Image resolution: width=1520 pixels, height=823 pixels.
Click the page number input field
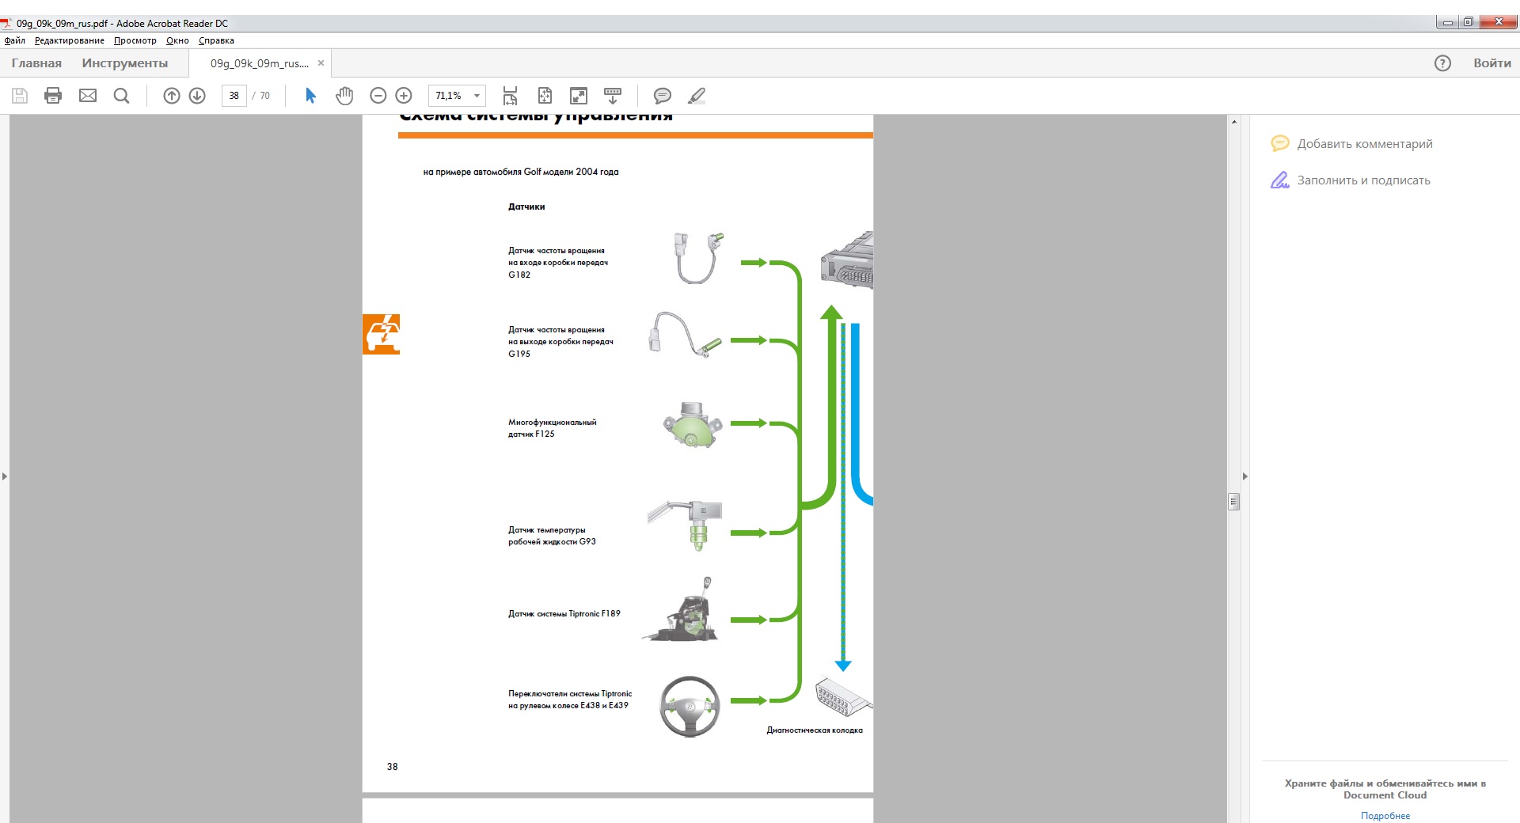[x=234, y=96]
